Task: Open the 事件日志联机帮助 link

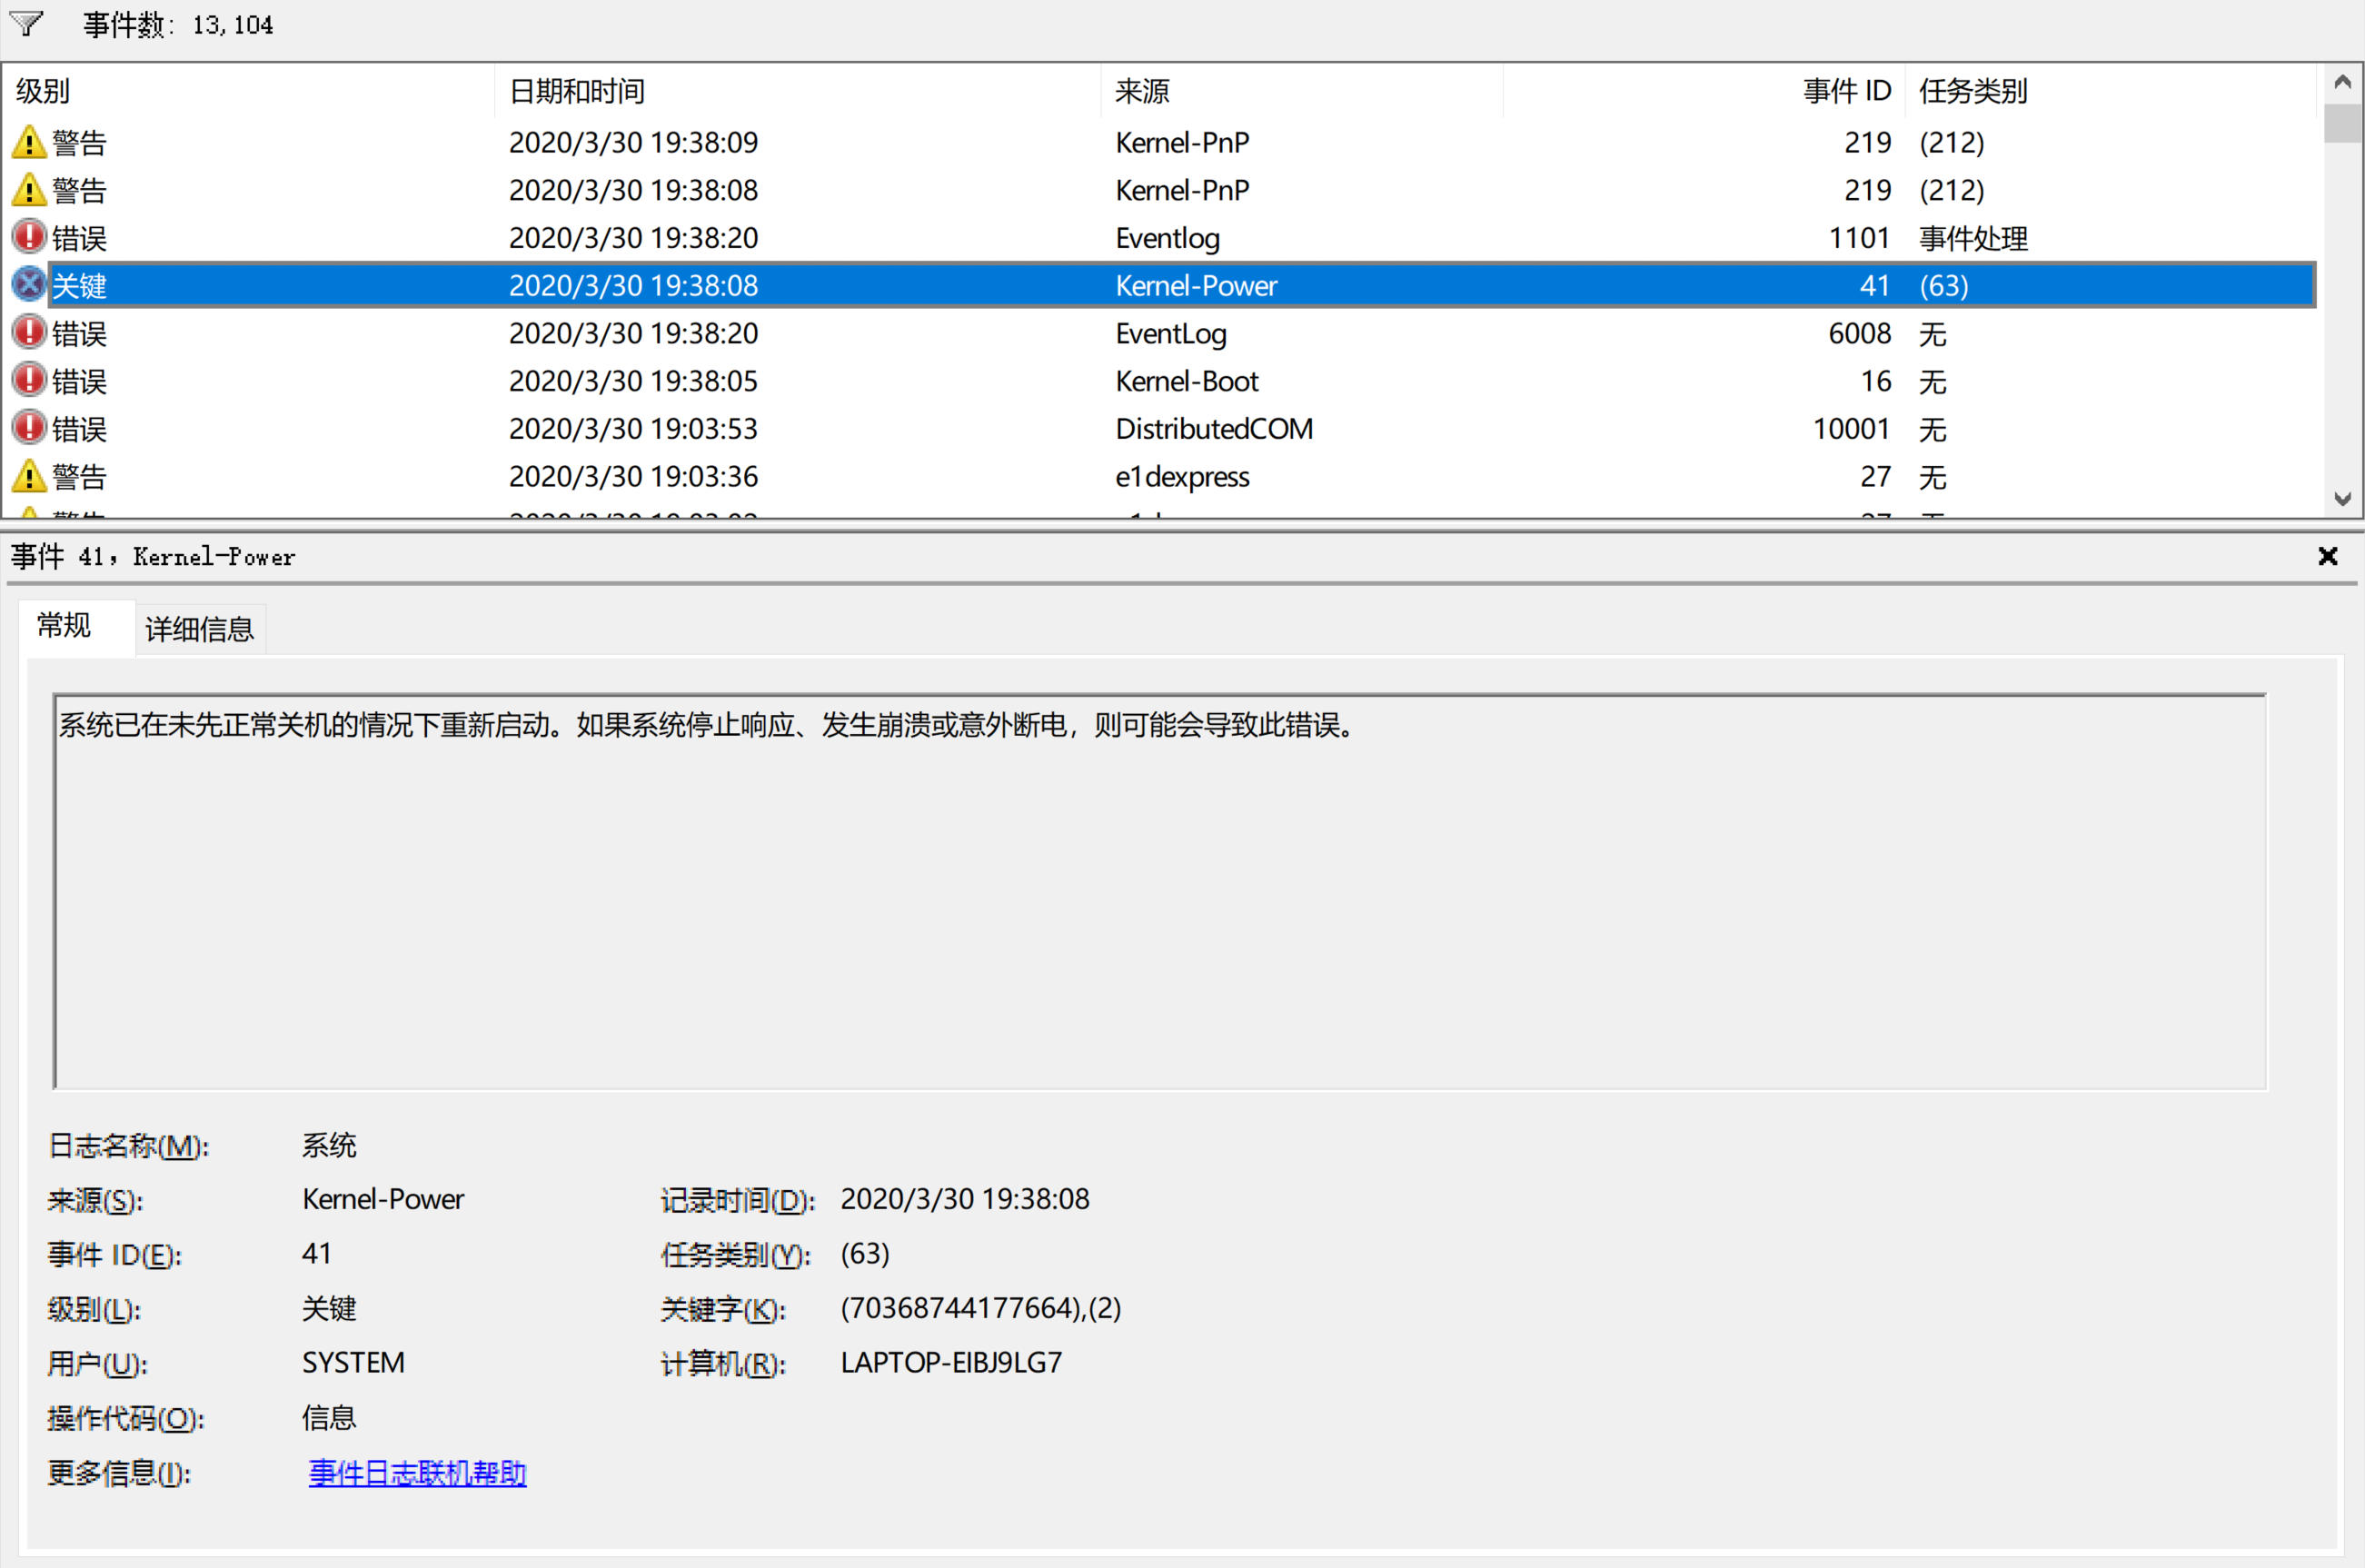Action: tap(417, 1472)
